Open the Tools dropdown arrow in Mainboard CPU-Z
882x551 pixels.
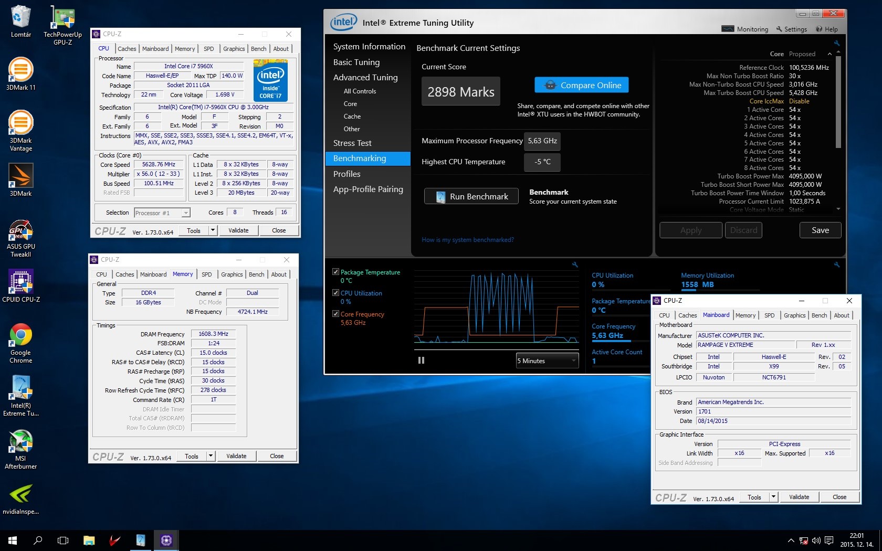tap(773, 497)
